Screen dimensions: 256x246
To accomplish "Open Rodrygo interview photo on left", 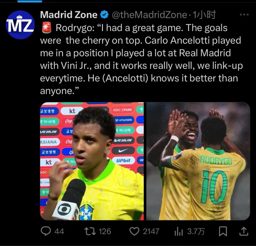I will [x=92, y=161].
